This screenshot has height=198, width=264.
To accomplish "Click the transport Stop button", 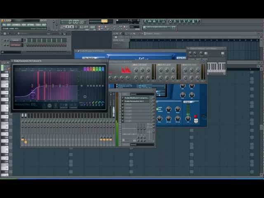I will 71,27.
